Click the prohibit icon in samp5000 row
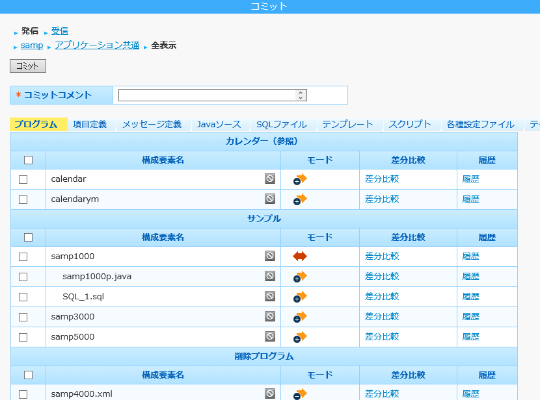The width and height of the screenshot is (540, 400). coord(269,337)
